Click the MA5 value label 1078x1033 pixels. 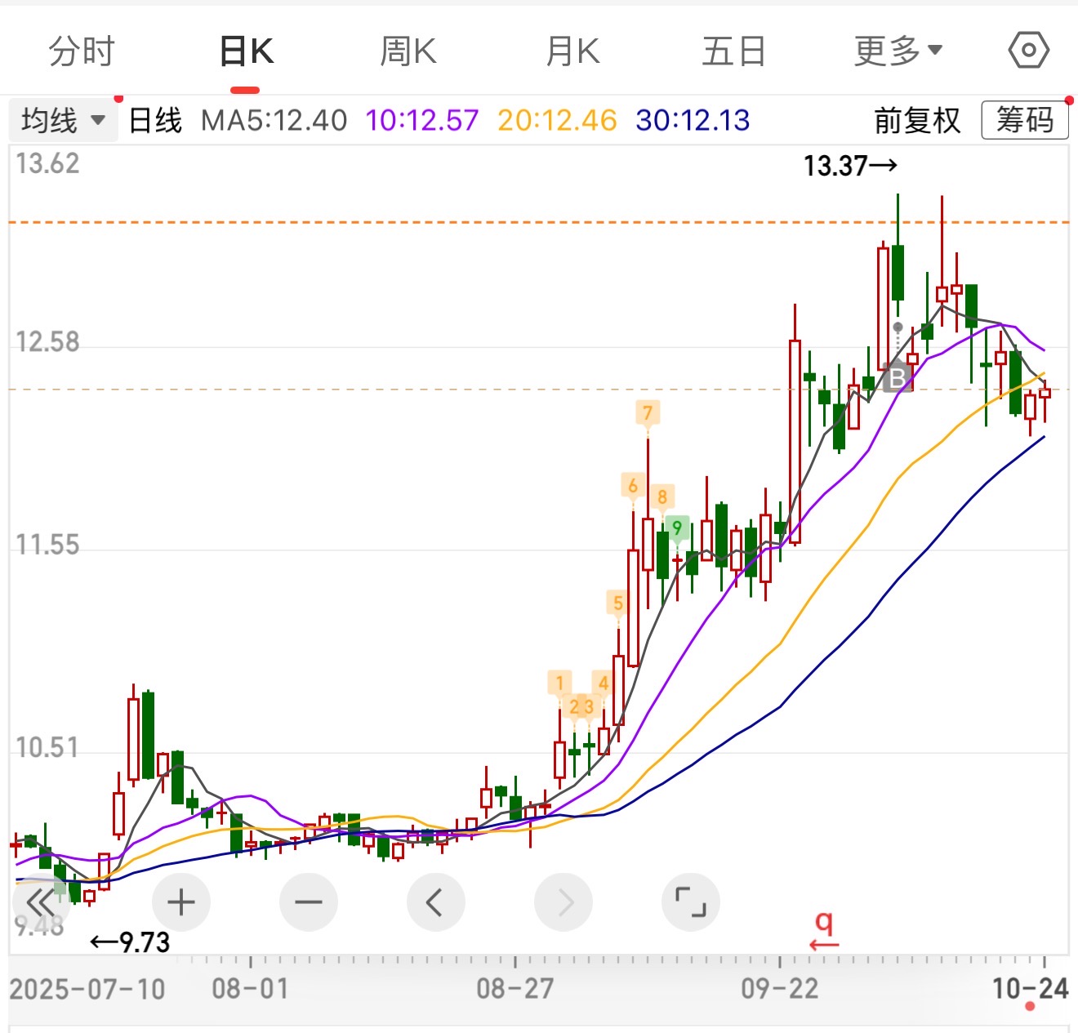click(x=274, y=121)
